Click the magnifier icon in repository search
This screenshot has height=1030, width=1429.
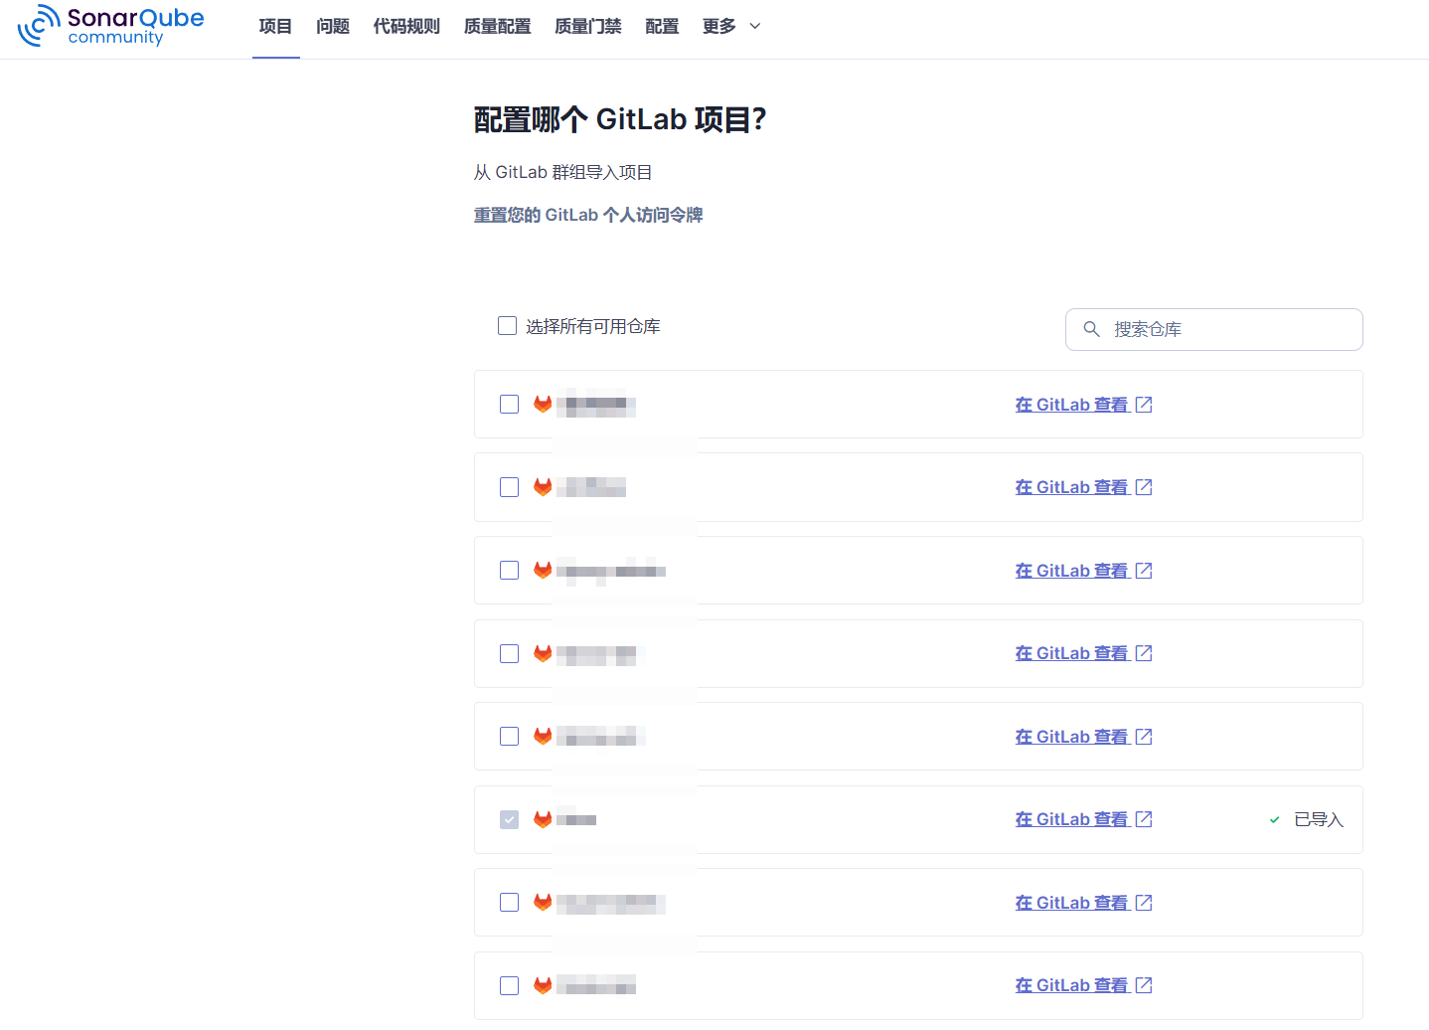pos(1091,329)
